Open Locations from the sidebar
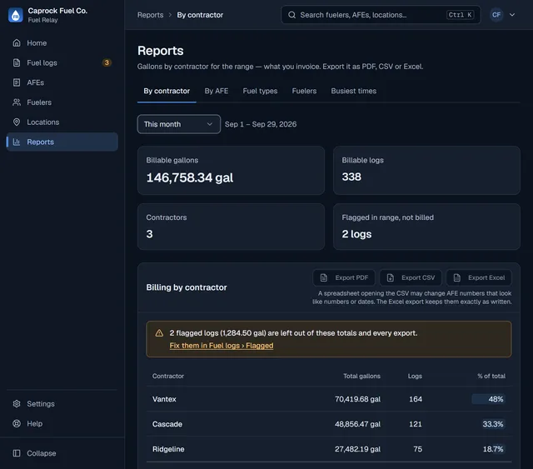533x469 pixels. pyautogui.click(x=62, y=122)
